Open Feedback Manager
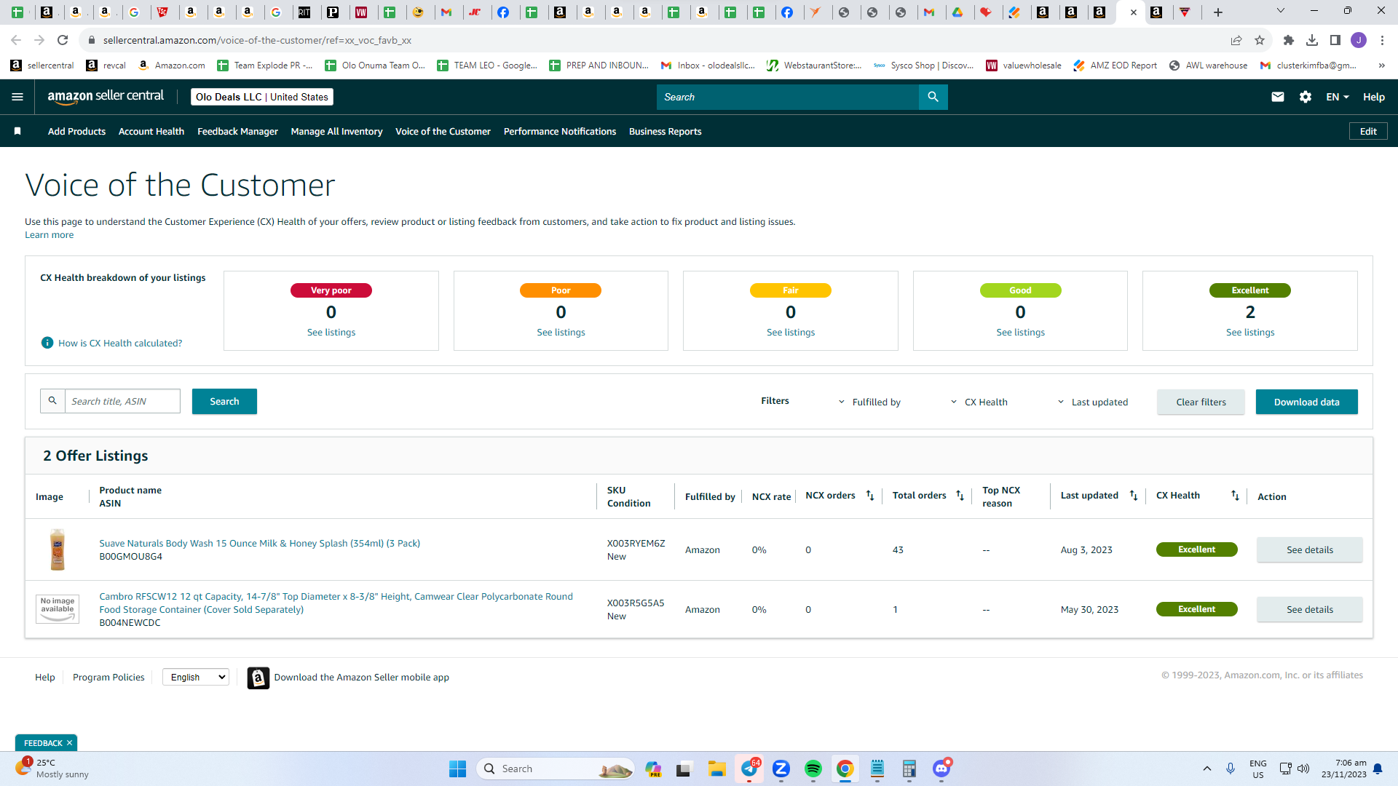1398x786 pixels. point(237,131)
